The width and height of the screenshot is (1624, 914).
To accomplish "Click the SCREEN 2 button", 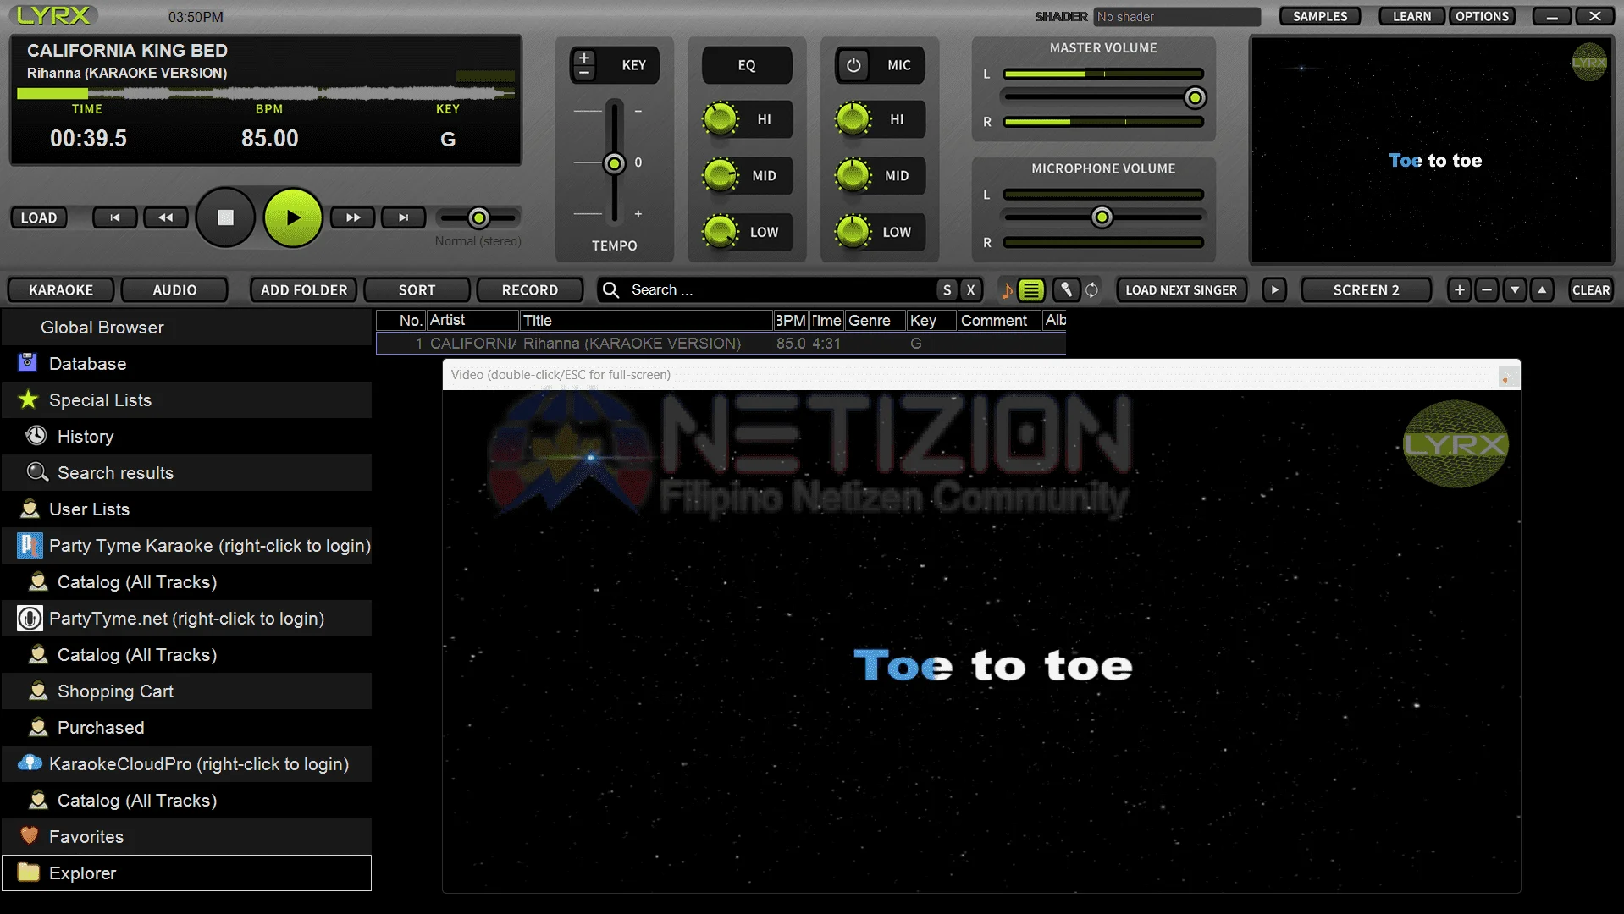I will pos(1366,290).
